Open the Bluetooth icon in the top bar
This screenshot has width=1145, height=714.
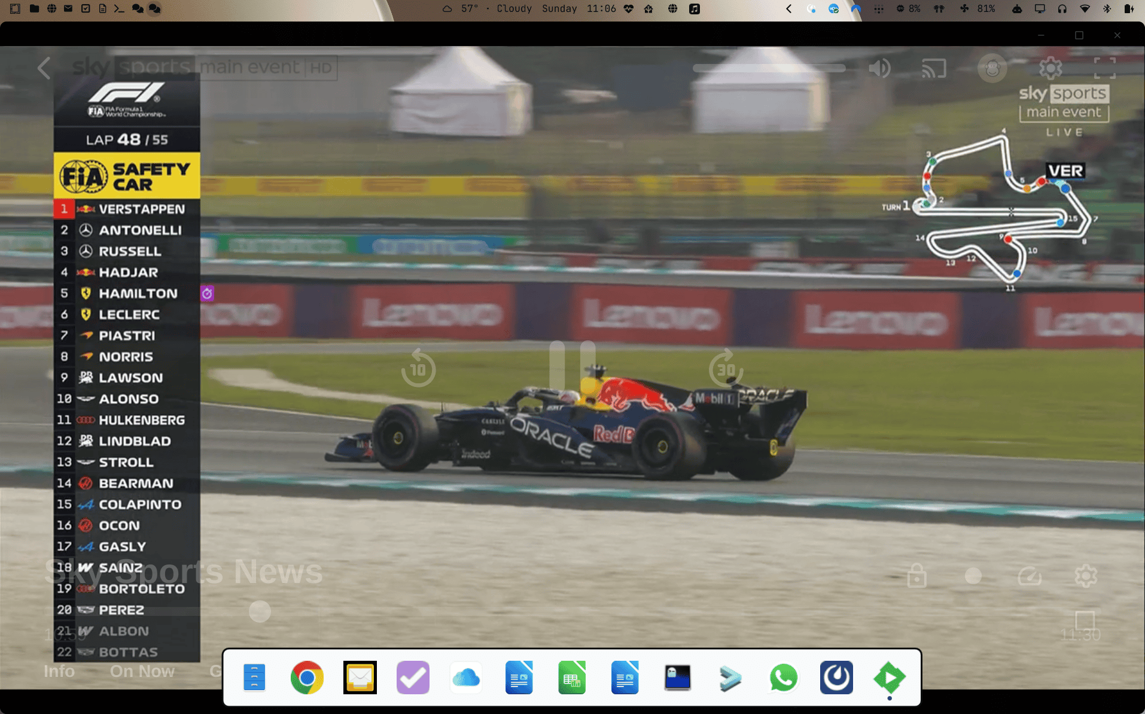click(x=1107, y=9)
